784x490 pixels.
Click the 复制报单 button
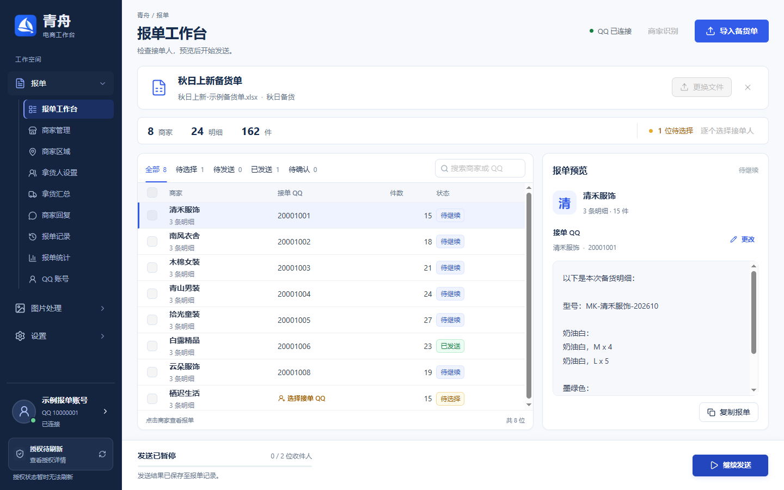(x=728, y=412)
